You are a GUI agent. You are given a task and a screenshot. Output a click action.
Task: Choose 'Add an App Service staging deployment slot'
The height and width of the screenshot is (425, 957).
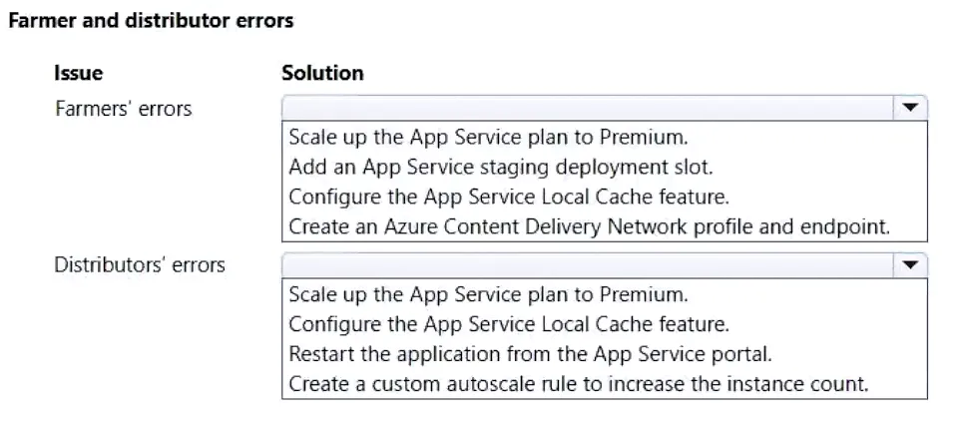(501, 167)
